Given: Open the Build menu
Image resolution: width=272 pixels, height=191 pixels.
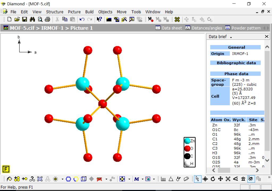Looking at the screenshot, I should tap(89, 12).
